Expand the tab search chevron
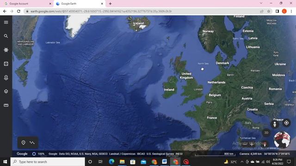This screenshot has height=166, width=296. point(261,3)
